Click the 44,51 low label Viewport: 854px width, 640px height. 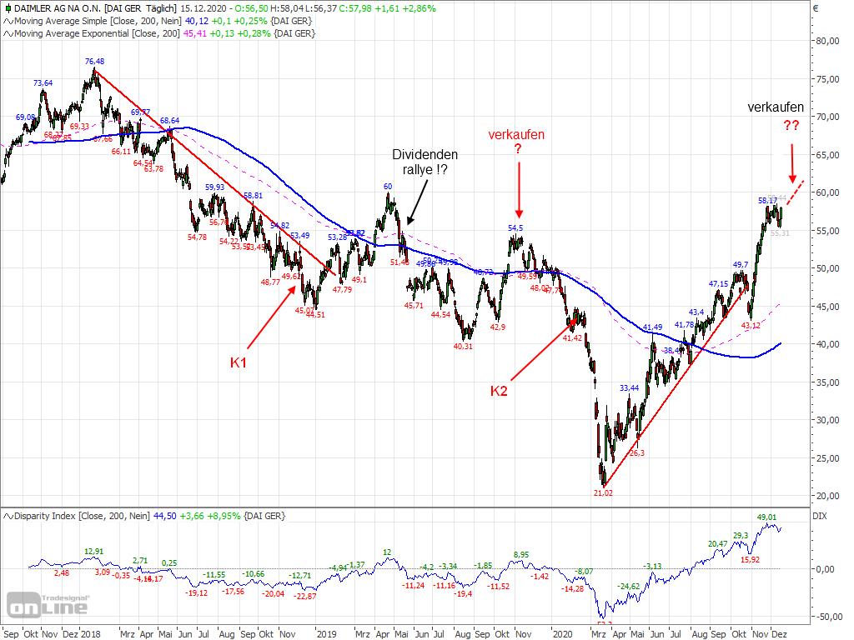(315, 315)
